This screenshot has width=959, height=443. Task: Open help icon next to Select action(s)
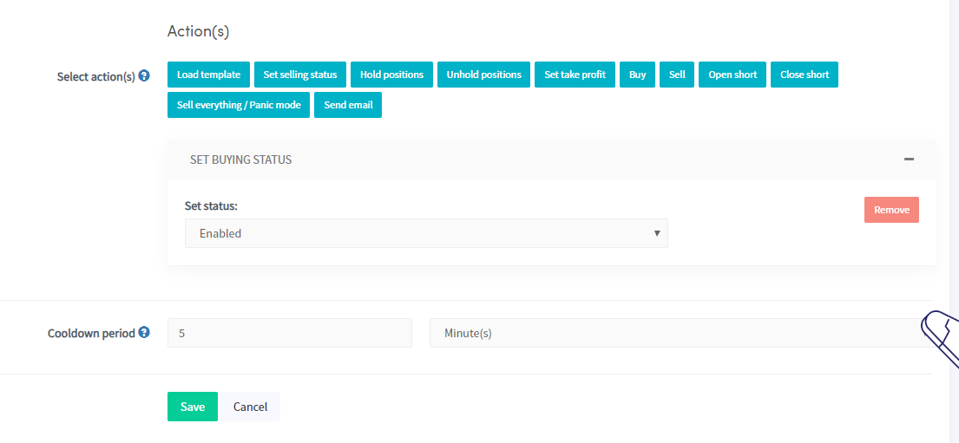pos(144,76)
